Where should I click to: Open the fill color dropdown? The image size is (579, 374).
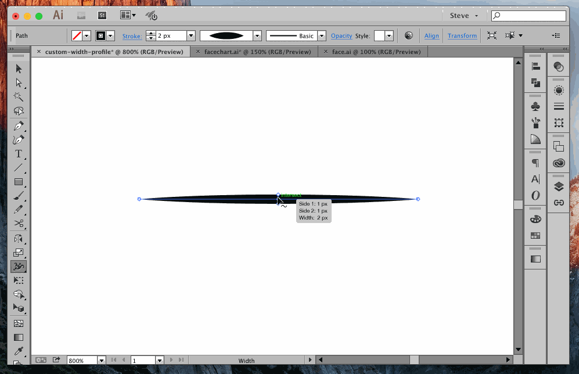pyautogui.click(x=87, y=36)
